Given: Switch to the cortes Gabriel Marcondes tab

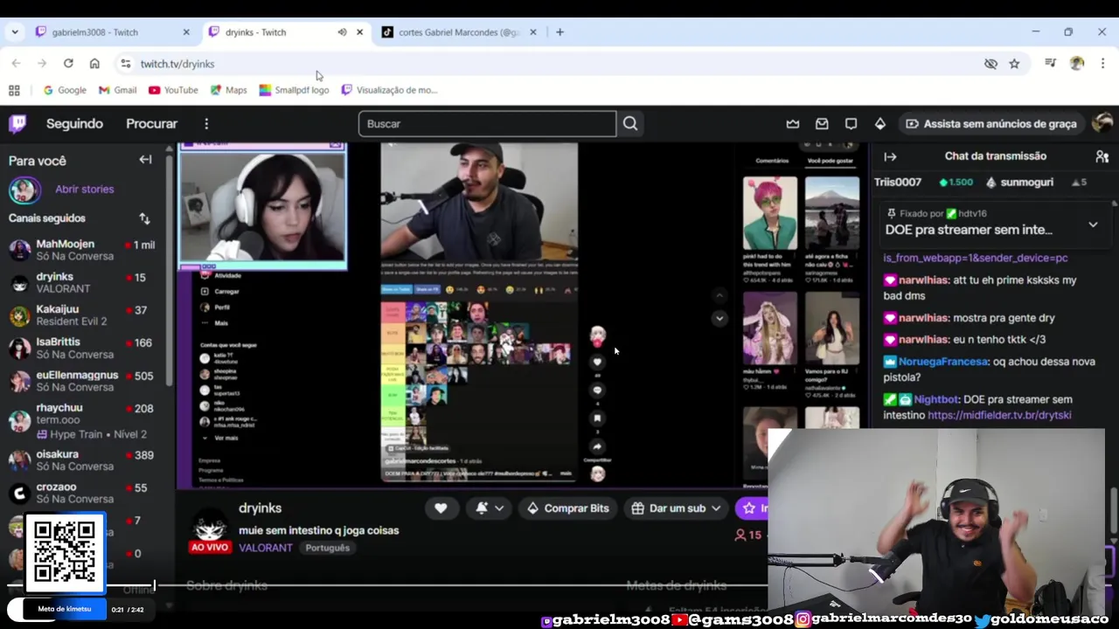Looking at the screenshot, I should point(459,32).
